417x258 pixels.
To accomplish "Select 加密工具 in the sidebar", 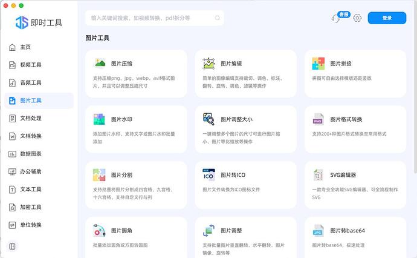I will (30, 207).
